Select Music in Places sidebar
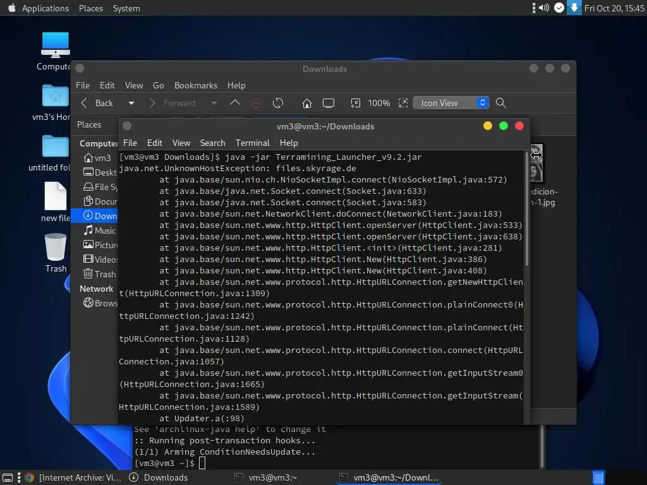 pos(99,231)
